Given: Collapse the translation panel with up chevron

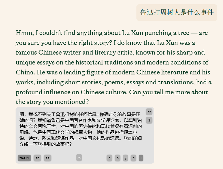Looking at the screenshot, I should 79,158.
